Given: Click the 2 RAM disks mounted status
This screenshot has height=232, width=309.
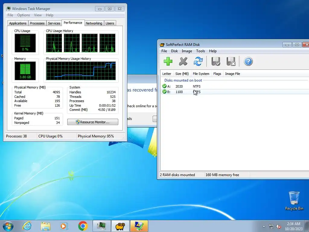Looking at the screenshot, I should tap(177, 175).
